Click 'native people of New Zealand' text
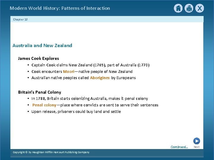The height and width of the screenshot is (160, 214). (x=106, y=71)
